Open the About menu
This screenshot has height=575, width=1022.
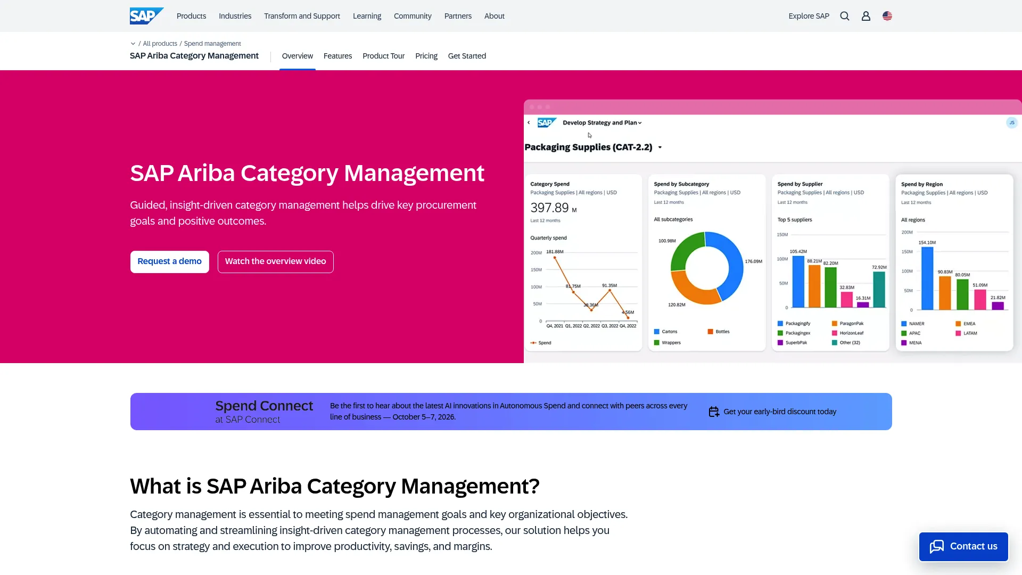coord(494,16)
